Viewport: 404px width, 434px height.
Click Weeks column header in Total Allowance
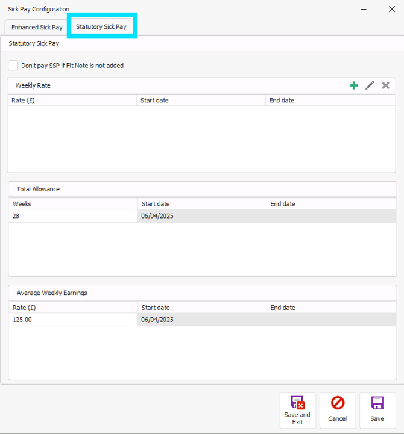(x=73, y=204)
